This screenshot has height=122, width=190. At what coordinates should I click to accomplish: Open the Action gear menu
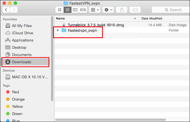click(108, 10)
